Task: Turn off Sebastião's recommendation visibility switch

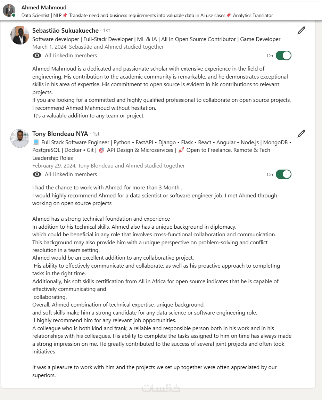Action: 283,56
